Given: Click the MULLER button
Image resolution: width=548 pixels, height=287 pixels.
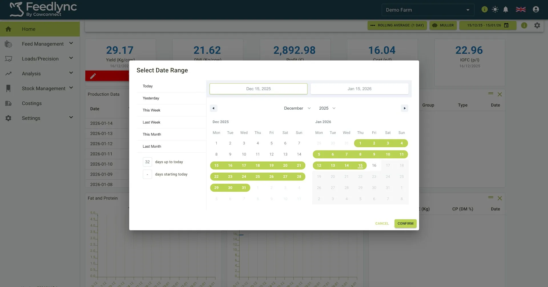Looking at the screenshot, I should [x=443, y=25].
